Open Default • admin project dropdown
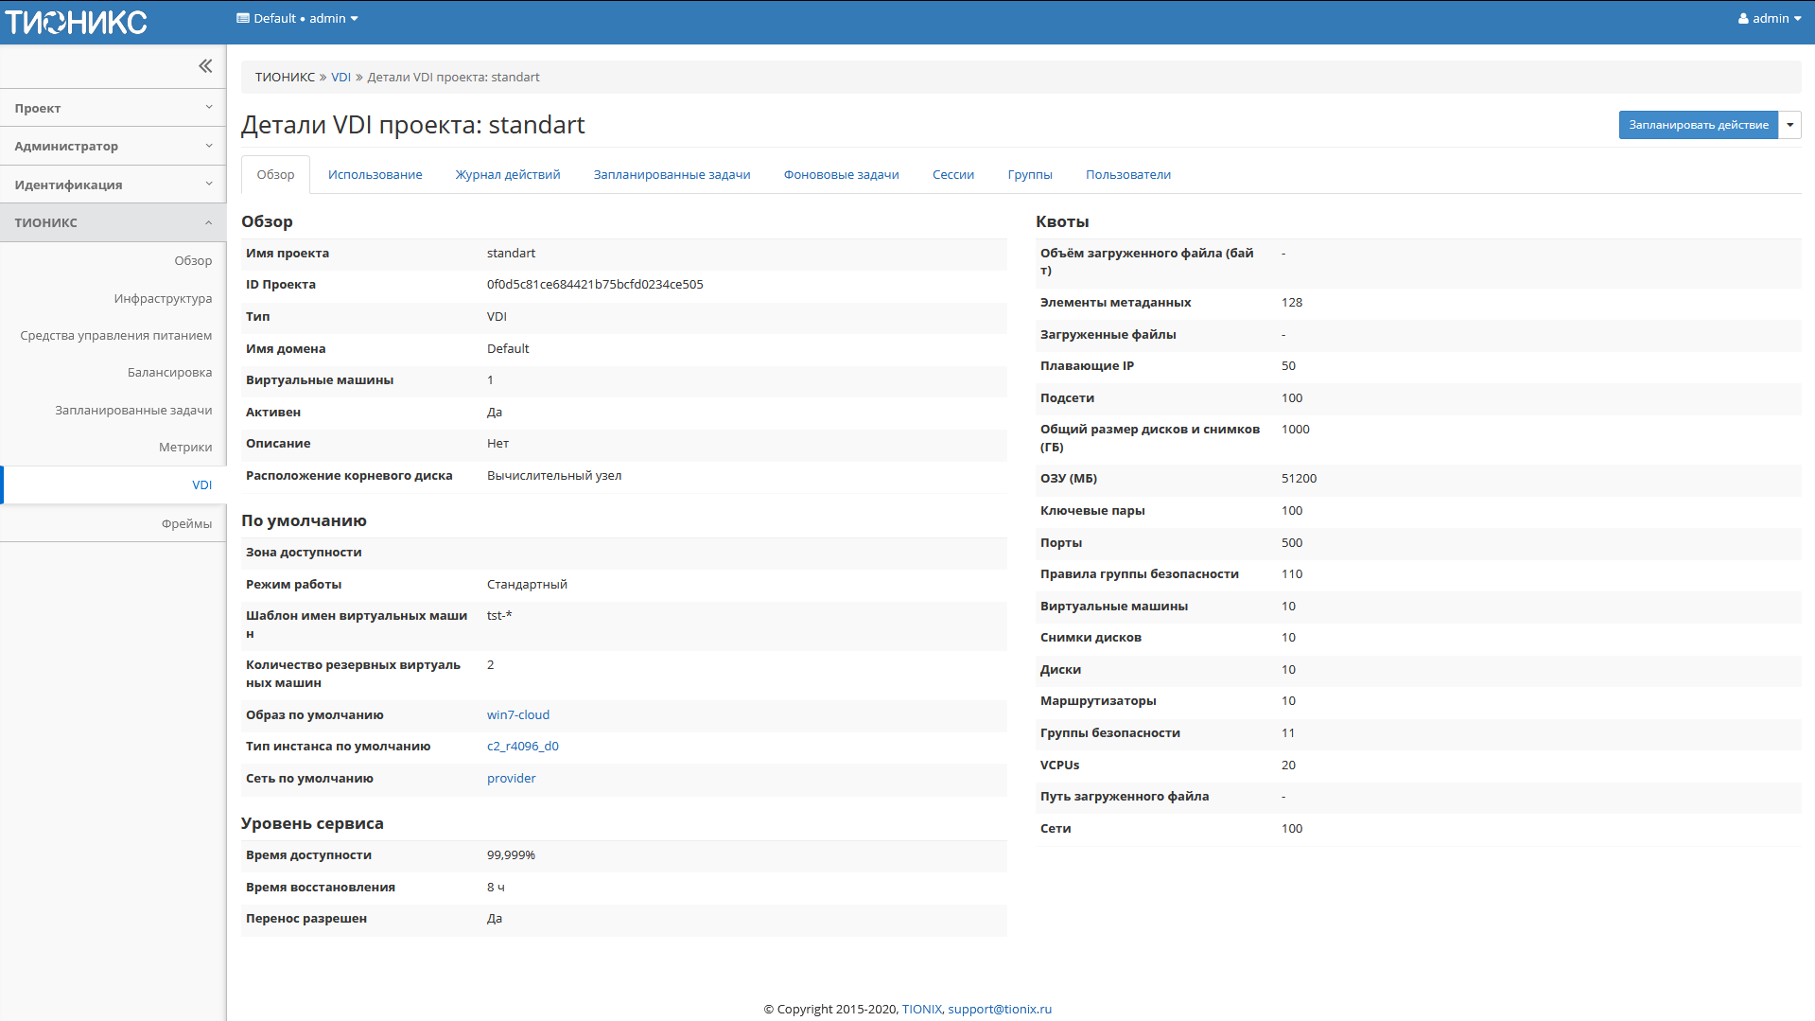This screenshot has width=1815, height=1021. [297, 18]
